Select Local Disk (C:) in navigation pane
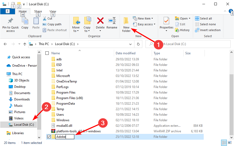Image resolution: width=234 pixels, height=146 pixels. pyautogui.click(x=19, y=125)
